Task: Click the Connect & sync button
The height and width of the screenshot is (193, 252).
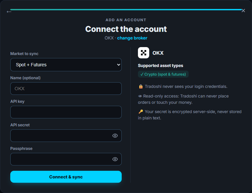Action: point(66,177)
